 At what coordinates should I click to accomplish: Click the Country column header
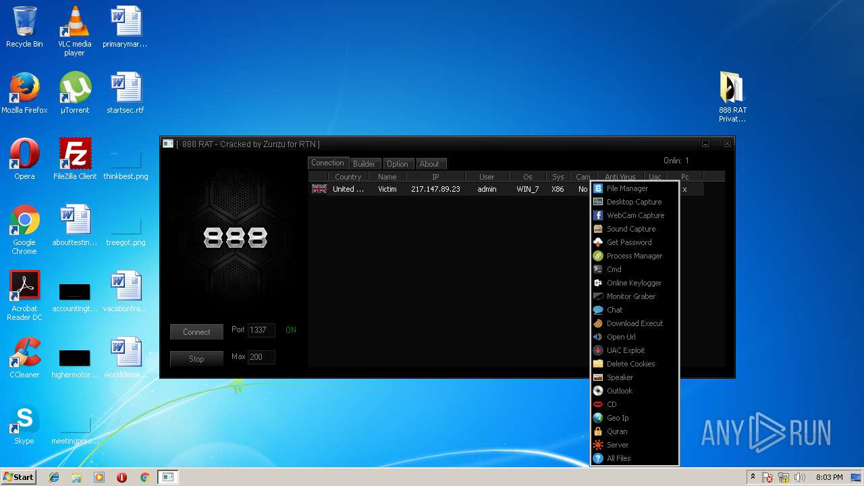(348, 177)
